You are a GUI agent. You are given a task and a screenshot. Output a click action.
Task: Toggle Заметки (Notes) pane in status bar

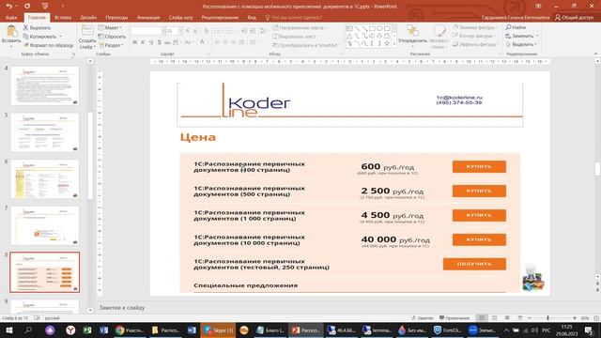coord(423,318)
